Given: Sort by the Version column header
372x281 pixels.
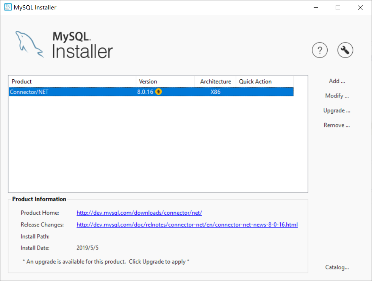Looking at the screenshot, I should coord(166,82).
